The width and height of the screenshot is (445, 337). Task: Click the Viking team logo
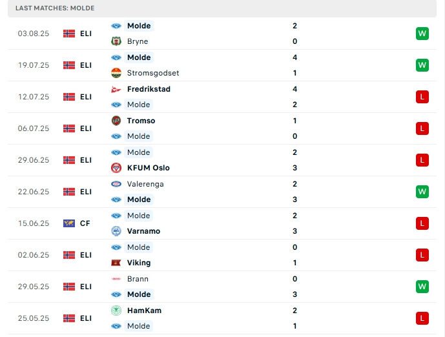[x=116, y=263]
